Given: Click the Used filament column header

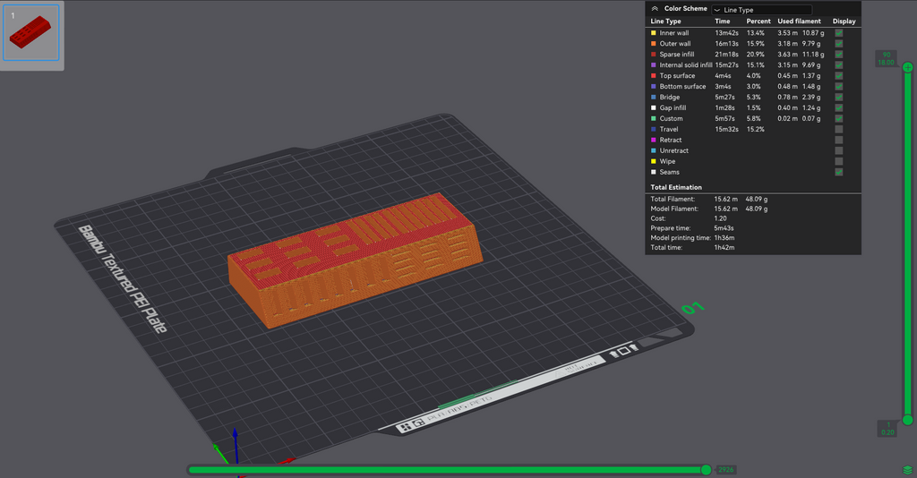Looking at the screenshot, I should pos(799,21).
